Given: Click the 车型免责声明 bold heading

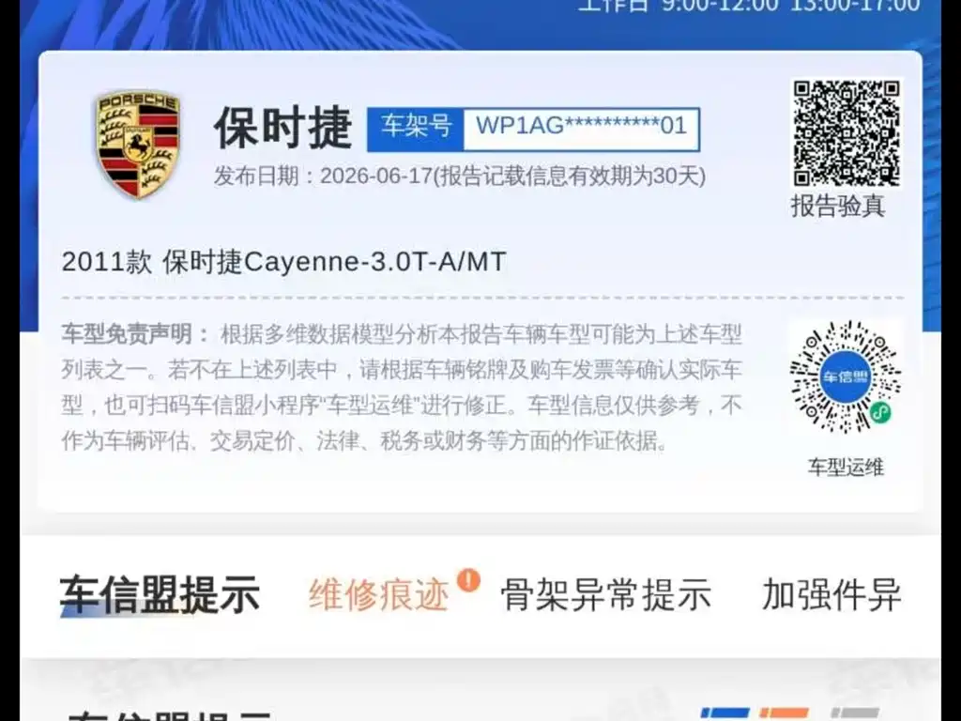Looking at the screenshot, I should click(128, 334).
